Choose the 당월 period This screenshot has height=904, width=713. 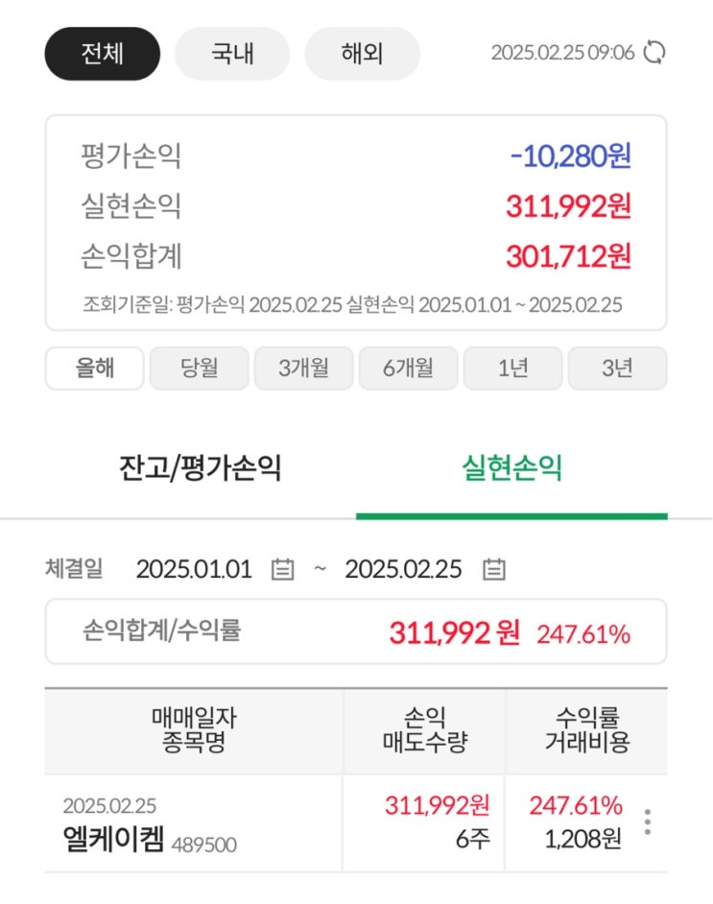tap(199, 368)
